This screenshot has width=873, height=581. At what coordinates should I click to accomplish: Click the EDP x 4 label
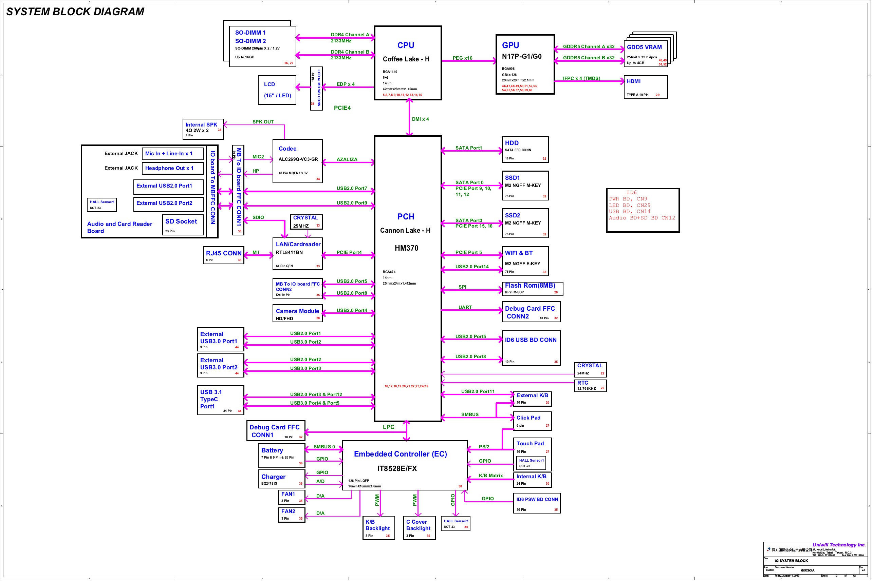346,84
